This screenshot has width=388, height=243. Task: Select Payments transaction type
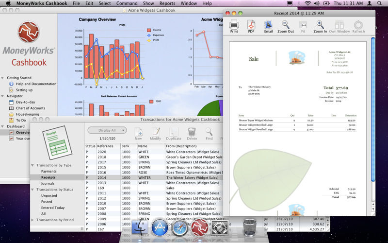click(49, 172)
